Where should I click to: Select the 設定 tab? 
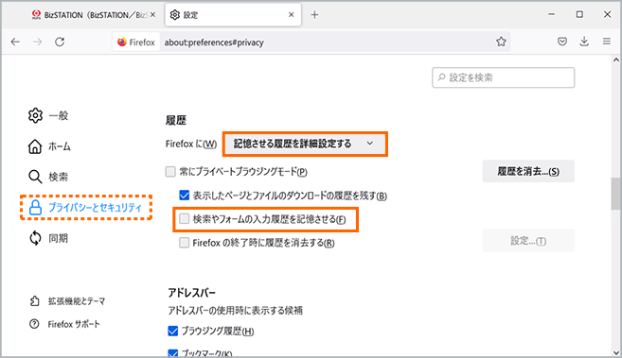(233, 15)
